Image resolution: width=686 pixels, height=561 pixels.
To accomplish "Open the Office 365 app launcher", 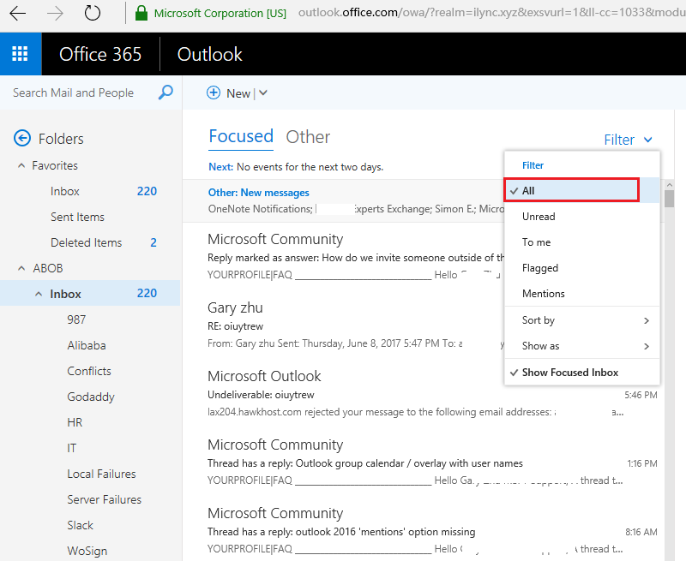I will 19,53.
